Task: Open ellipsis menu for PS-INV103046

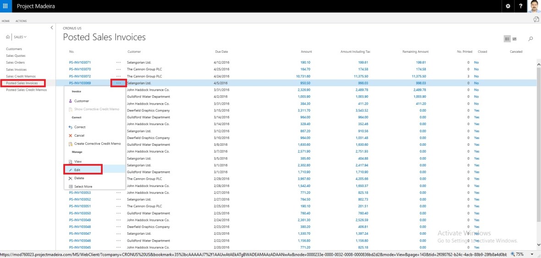Action: [119, 241]
